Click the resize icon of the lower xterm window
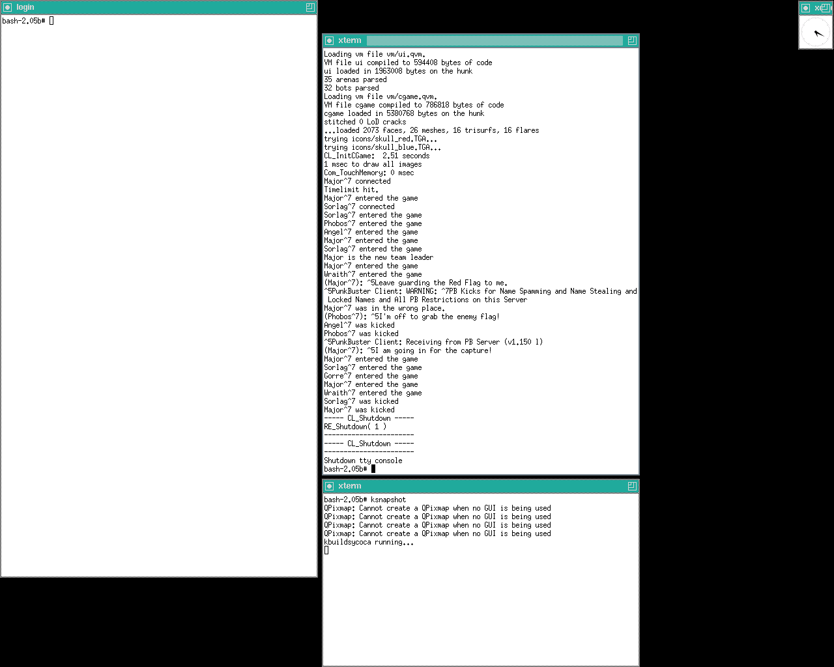Viewport: 834px width, 667px height. pos(631,486)
